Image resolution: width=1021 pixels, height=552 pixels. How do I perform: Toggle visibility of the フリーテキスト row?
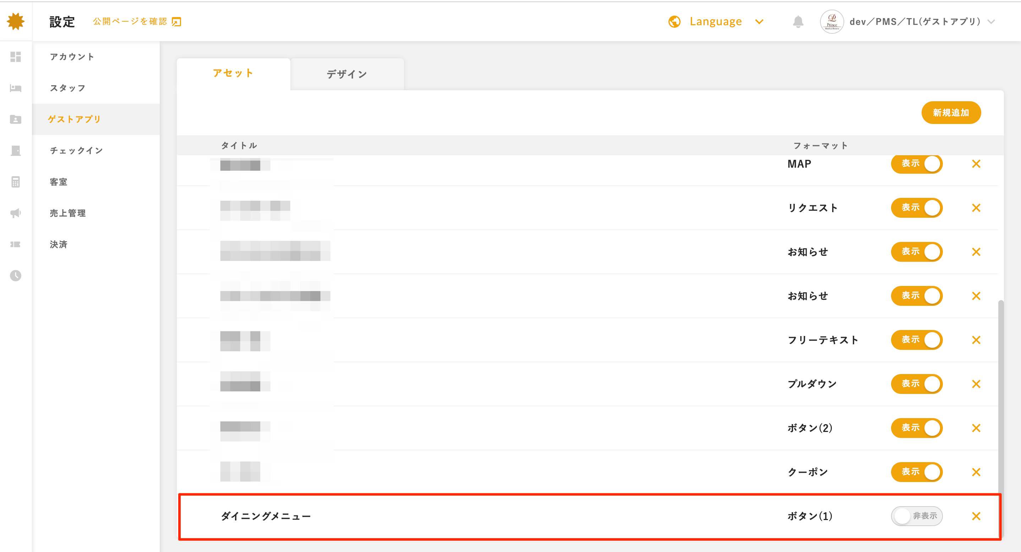pyautogui.click(x=917, y=340)
